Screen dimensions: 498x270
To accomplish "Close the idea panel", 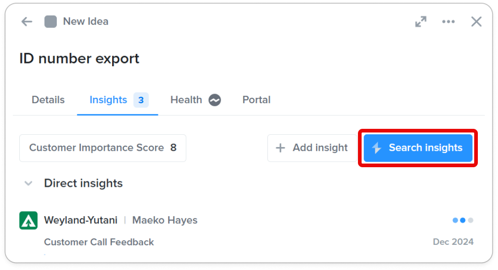I will tap(476, 21).
